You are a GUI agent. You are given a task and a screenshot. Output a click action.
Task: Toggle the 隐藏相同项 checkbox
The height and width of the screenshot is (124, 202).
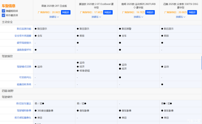click(x=4, y=11)
